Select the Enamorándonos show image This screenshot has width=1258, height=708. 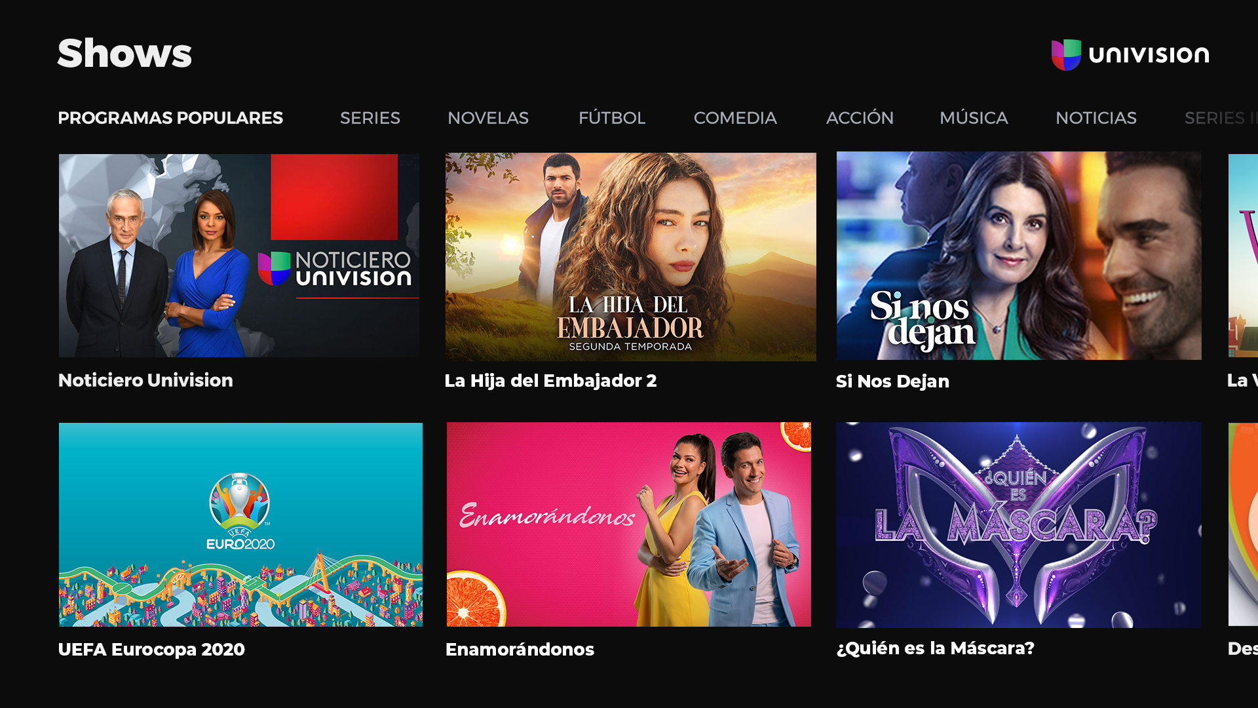[x=629, y=524]
